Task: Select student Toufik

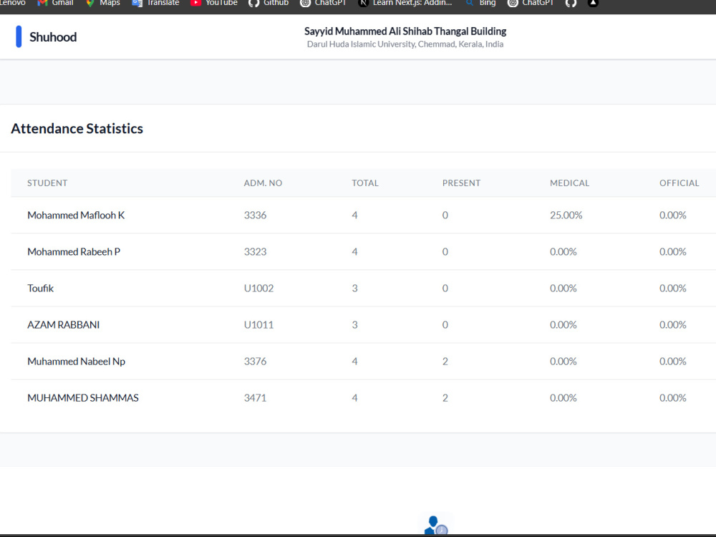Action: click(x=40, y=288)
